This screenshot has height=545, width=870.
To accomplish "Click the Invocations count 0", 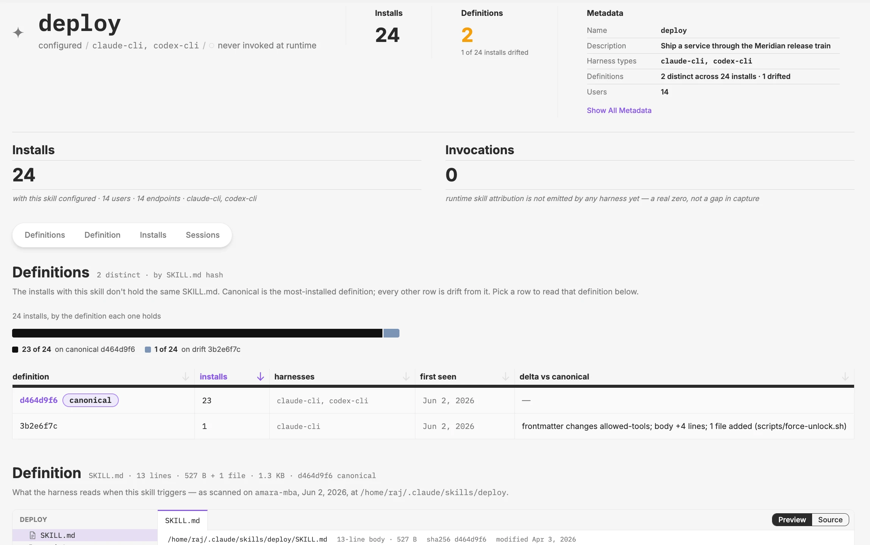I will 451,175.
